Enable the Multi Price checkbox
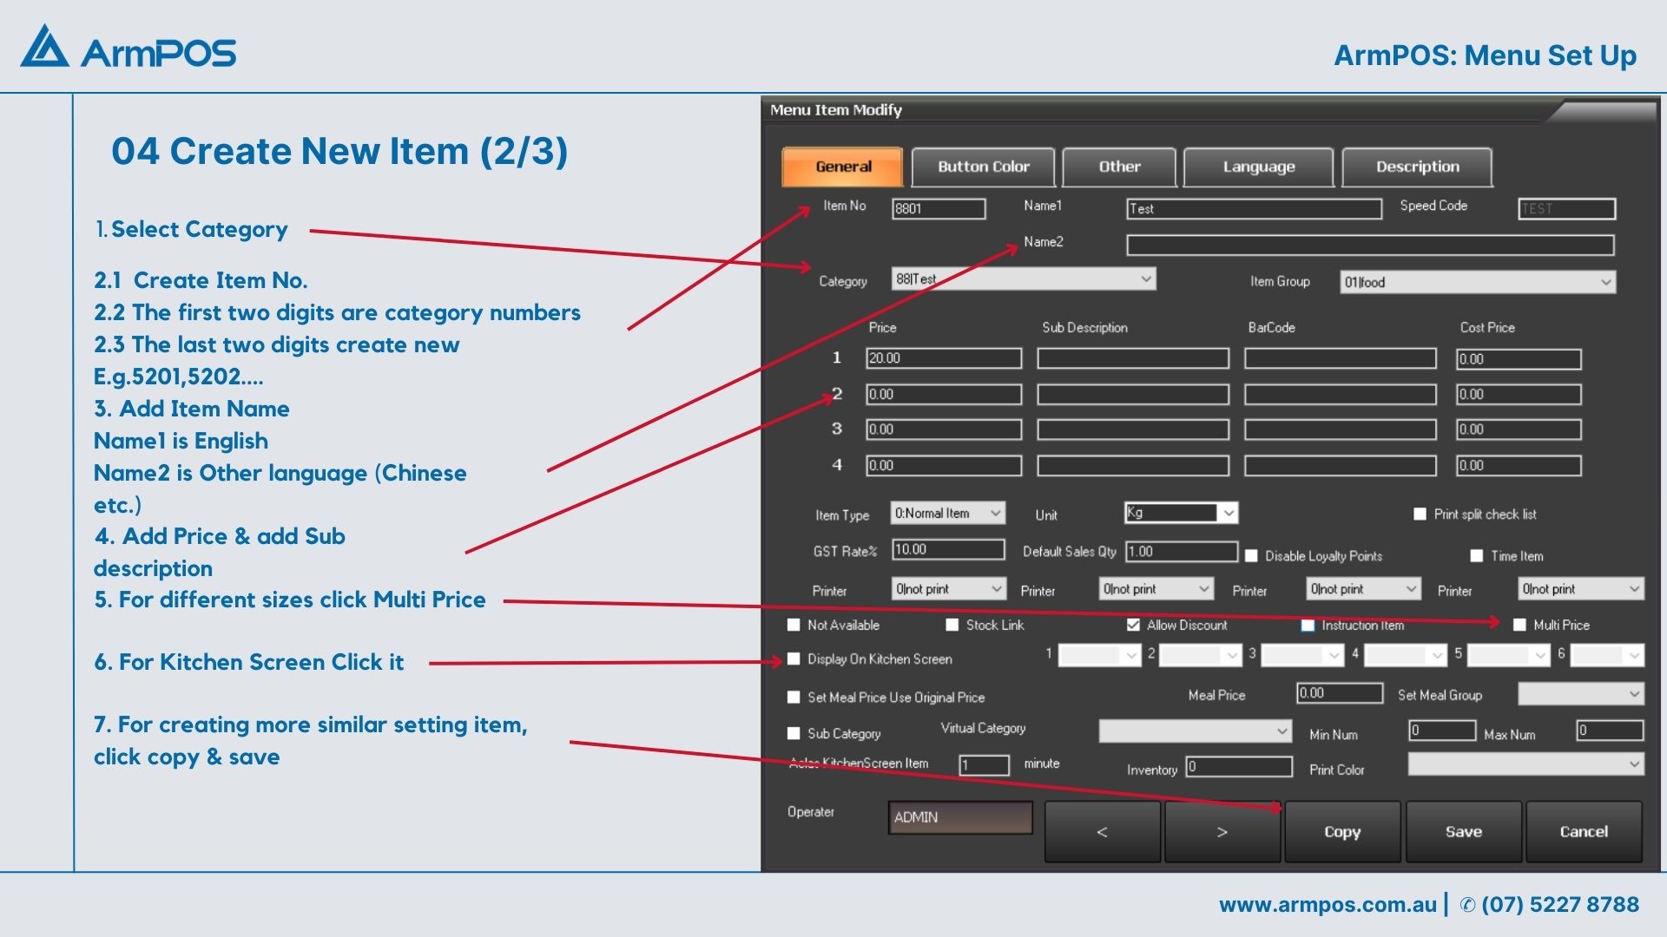The height and width of the screenshot is (937, 1667). click(x=1519, y=625)
